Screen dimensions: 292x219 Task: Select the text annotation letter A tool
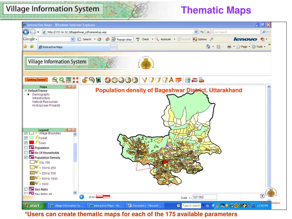click(171, 80)
